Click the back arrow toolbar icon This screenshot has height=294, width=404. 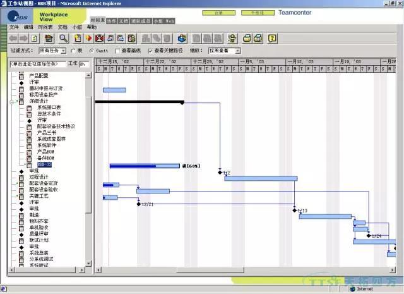13,38
